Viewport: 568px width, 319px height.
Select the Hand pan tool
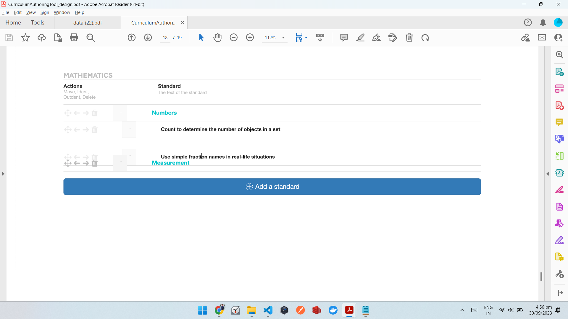[217, 38]
